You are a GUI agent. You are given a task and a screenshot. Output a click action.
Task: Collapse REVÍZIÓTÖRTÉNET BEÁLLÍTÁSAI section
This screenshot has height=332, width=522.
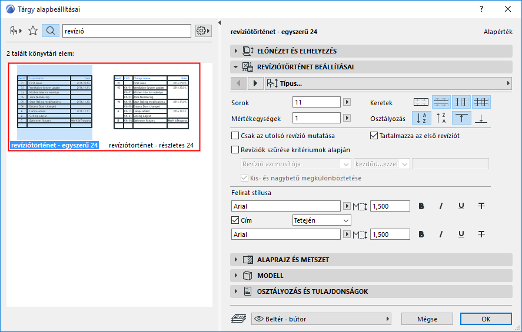[x=371, y=67]
